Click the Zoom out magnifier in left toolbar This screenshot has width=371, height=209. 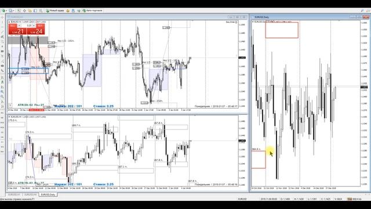click(2, 97)
